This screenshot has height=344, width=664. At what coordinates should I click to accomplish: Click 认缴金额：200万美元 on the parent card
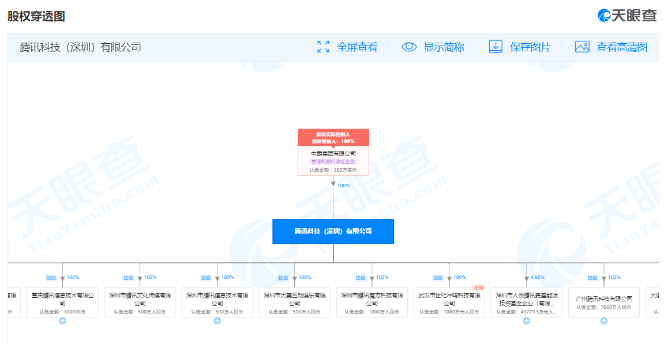(333, 170)
